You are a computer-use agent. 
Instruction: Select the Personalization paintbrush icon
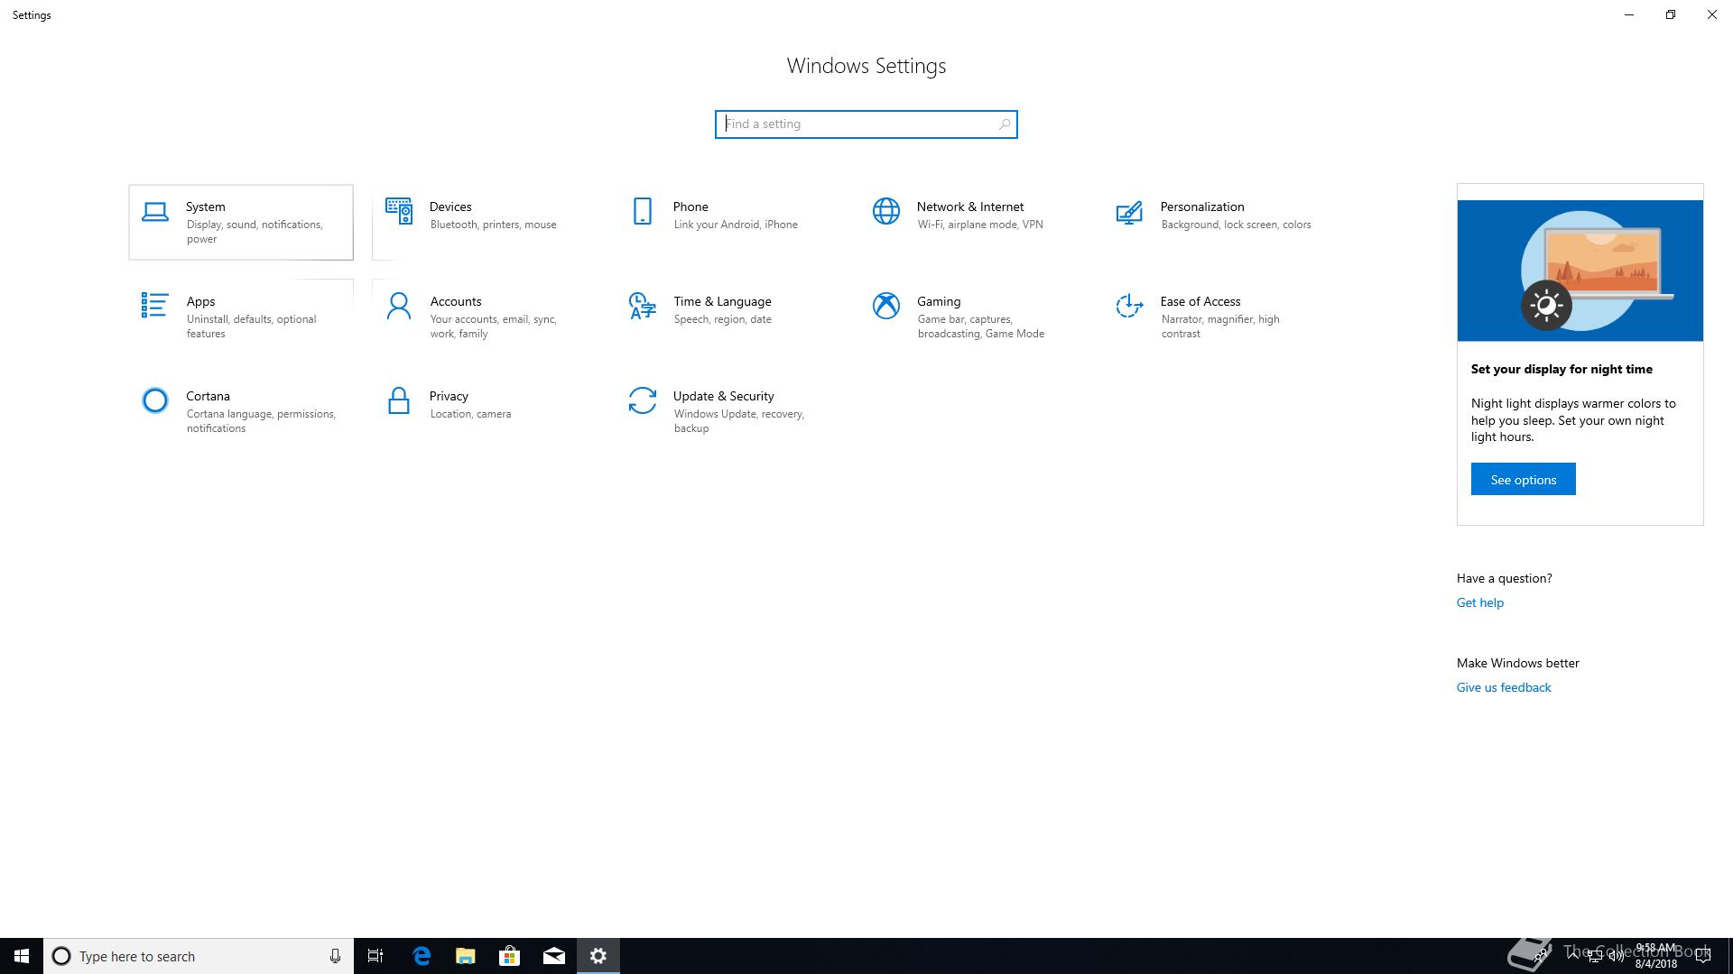[x=1129, y=213]
